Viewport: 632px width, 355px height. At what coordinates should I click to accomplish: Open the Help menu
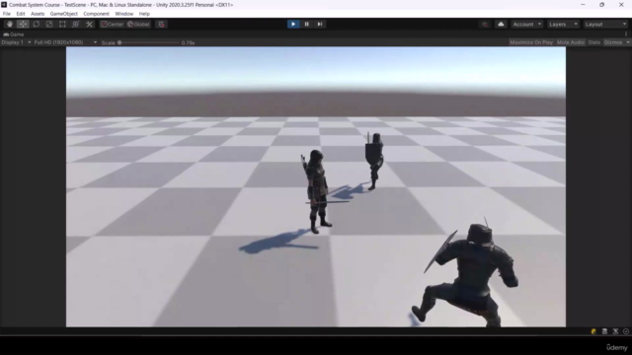point(144,14)
